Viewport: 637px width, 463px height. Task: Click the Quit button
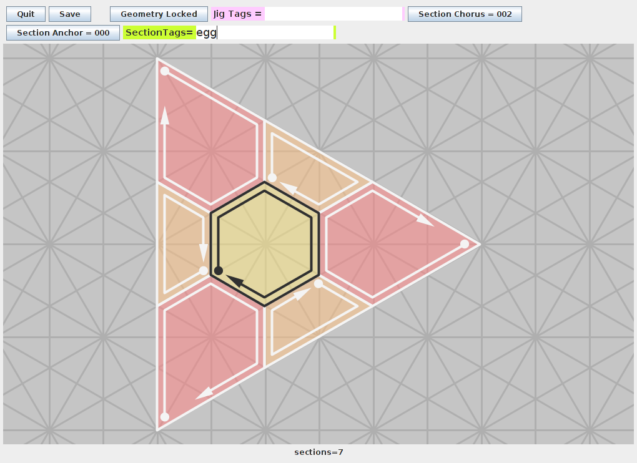point(26,14)
